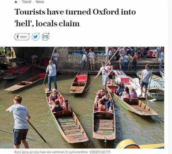Click the breadcrumb separator before News

pyautogui.click(x=33, y=2)
